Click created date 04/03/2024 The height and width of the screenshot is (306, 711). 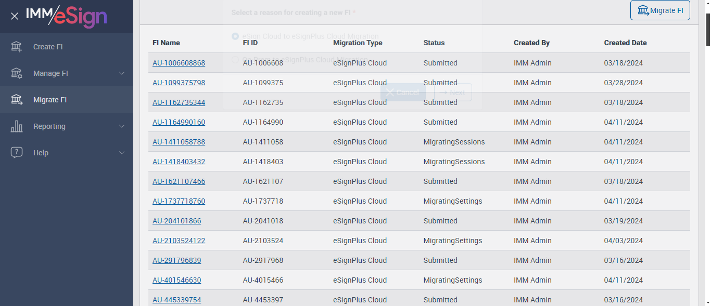coord(624,241)
